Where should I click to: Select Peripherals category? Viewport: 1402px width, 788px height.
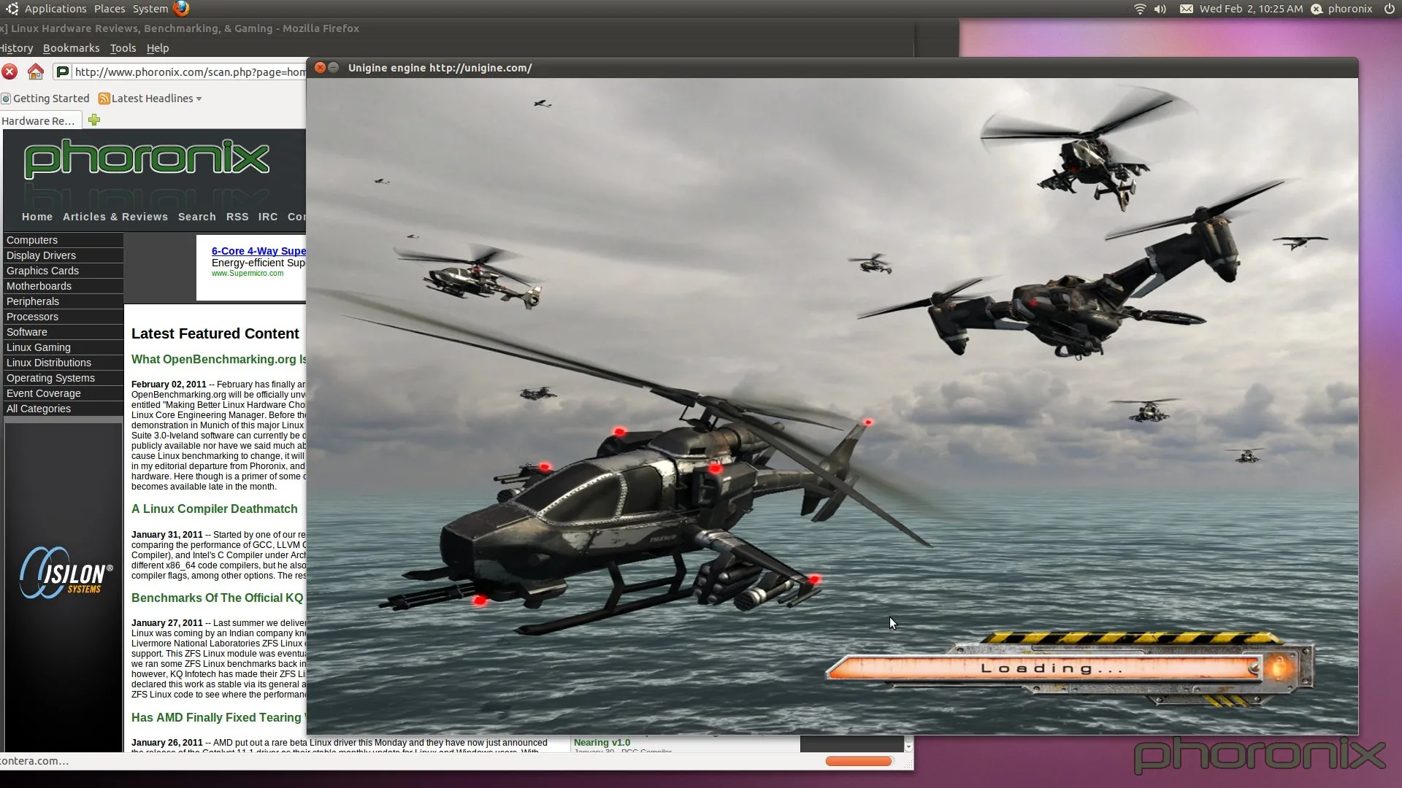[64, 301]
